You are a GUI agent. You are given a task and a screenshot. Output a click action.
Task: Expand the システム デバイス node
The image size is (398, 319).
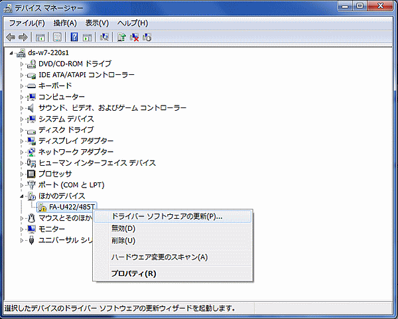22,119
